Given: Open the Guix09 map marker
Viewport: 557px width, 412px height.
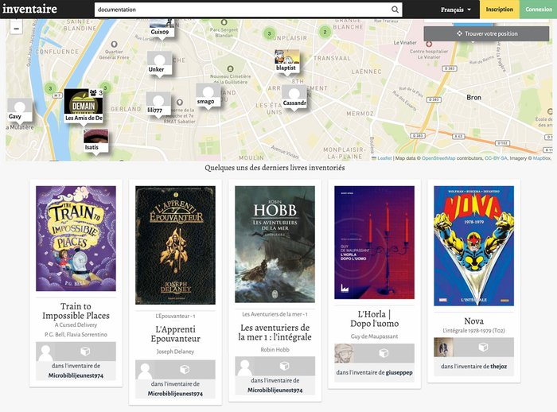Looking at the screenshot, I should point(162,28).
